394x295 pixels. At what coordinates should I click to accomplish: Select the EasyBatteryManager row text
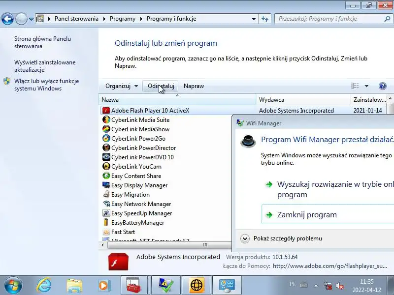pyautogui.click(x=137, y=223)
